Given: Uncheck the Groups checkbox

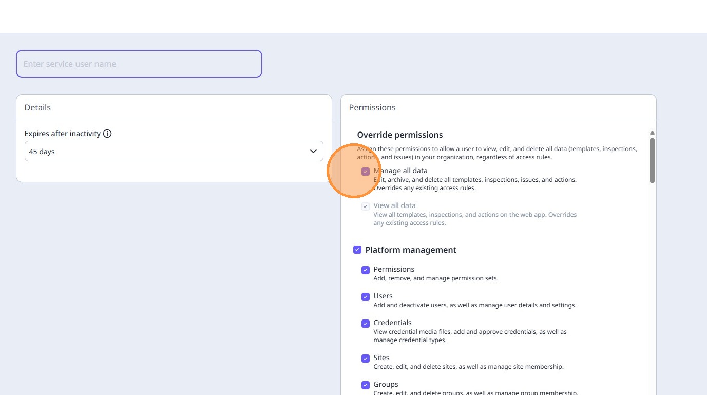Looking at the screenshot, I should point(366,385).
